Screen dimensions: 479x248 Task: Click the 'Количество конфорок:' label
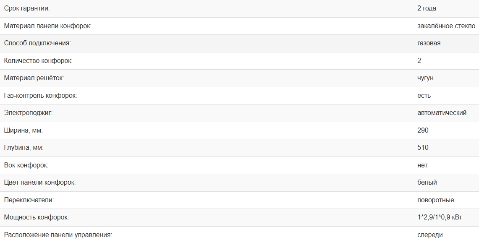[38, 61]
